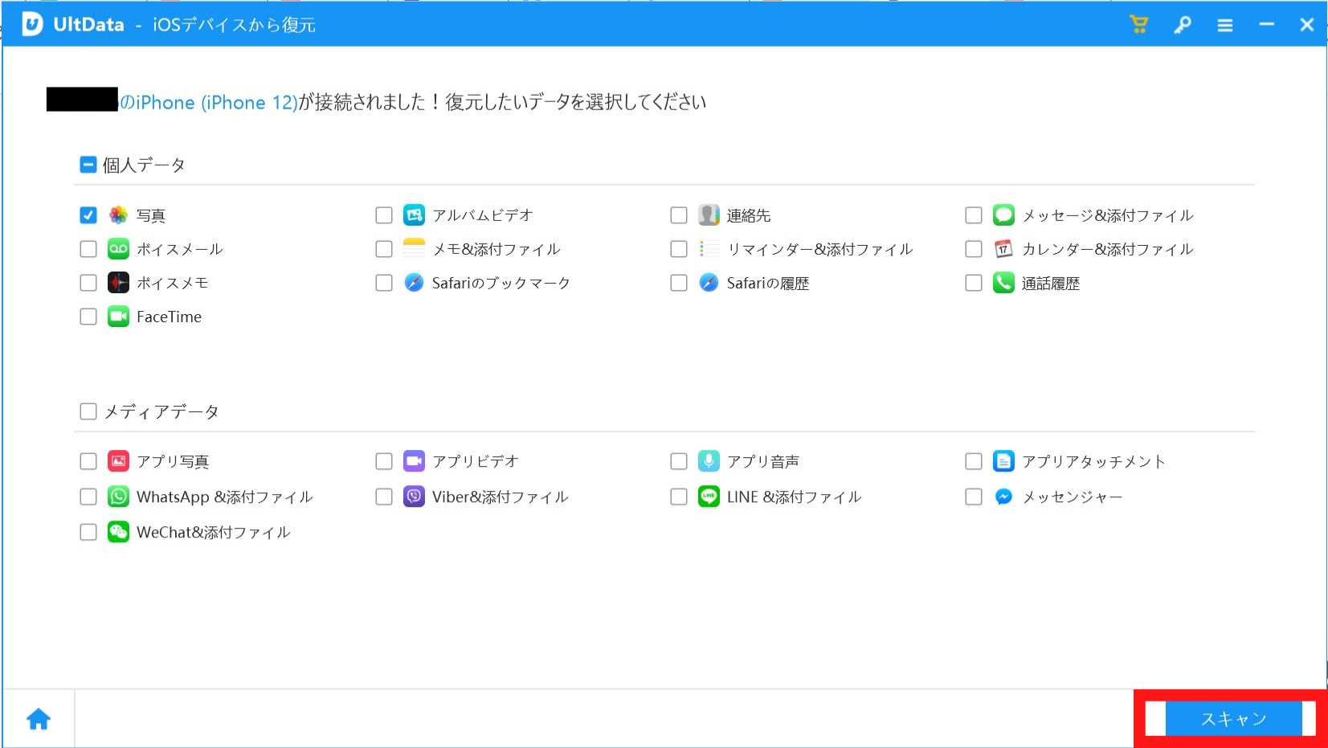Viewport: 1328px width, 748px height.
Task: Select the メッセンジャー icon
Action: click(1003, 497)
